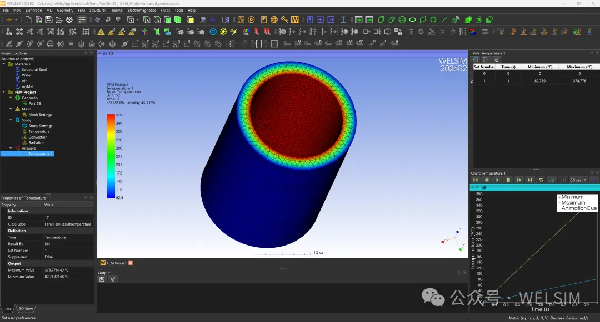Toggle Minimum series in chart legend
This screenshot has width=600, height=322.
572,197
